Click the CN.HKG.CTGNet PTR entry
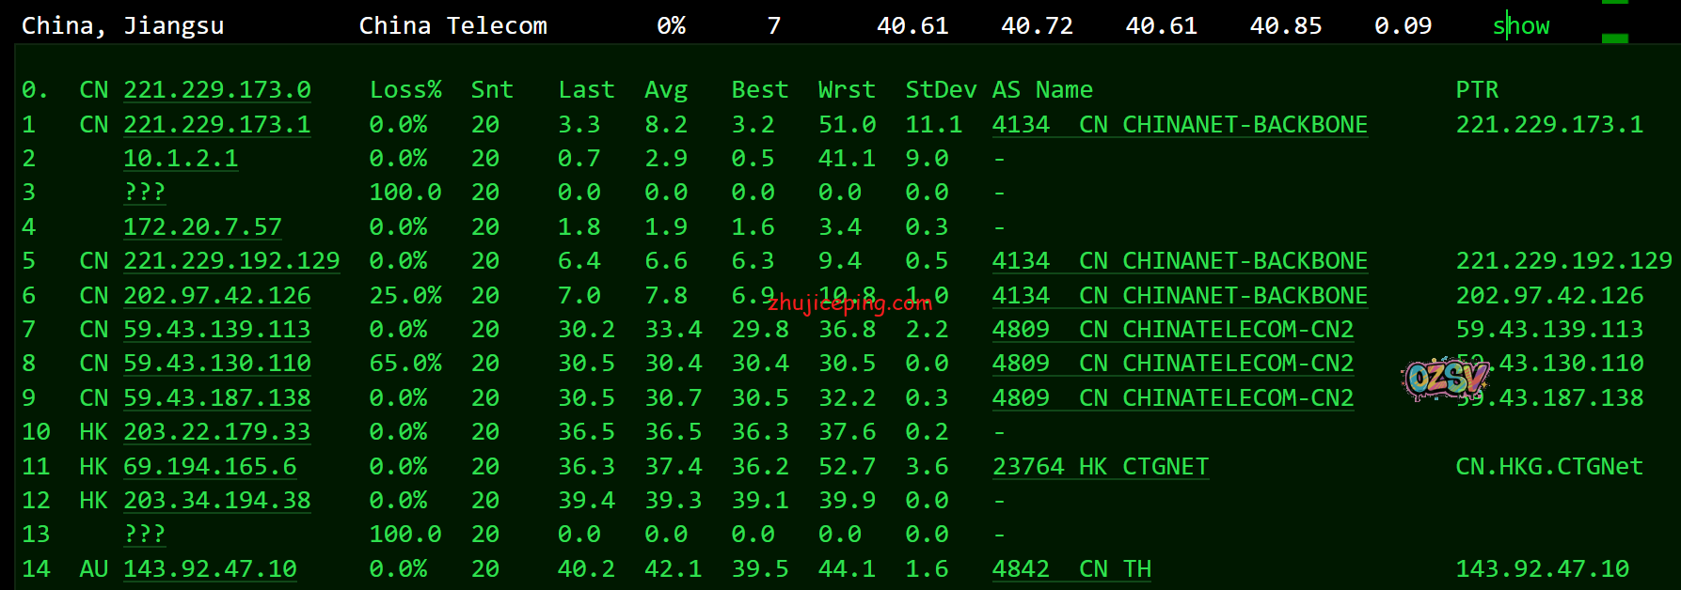Image resolution: width=1681 pixels, height=590 pixels. point(1548,467)
